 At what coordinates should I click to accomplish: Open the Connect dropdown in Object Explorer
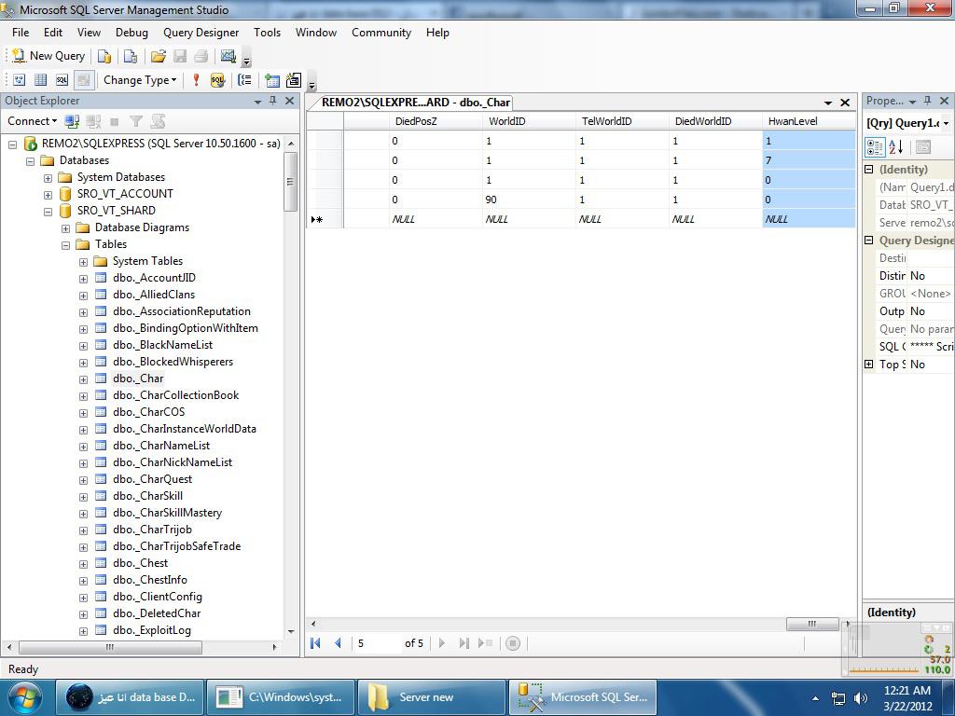(32, 121)
